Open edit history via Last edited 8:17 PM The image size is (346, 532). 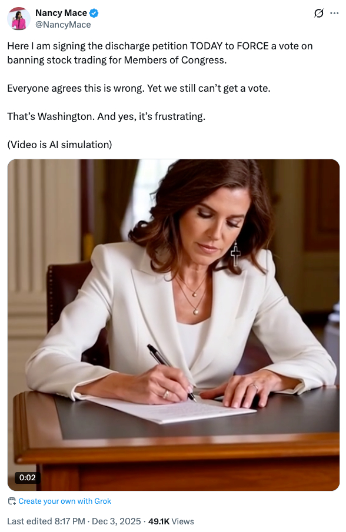click(46, 521)
